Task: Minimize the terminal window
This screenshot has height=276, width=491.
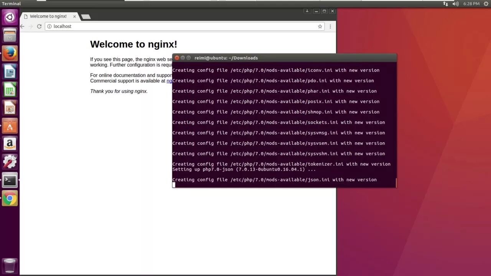Action: pyautogui.click(x=183, y=58)
